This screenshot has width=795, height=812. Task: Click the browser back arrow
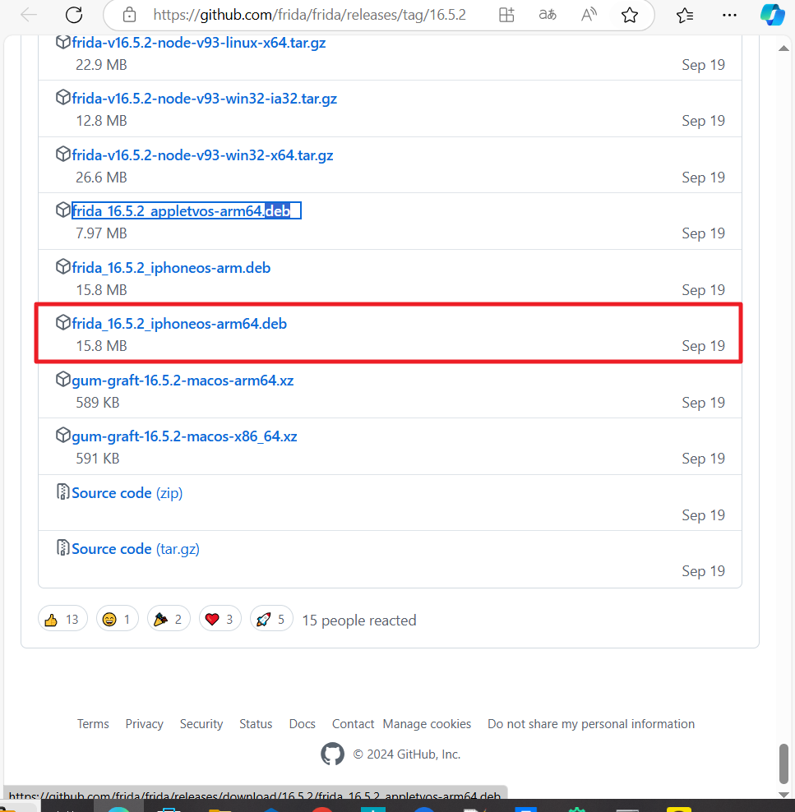click(29, 15)
